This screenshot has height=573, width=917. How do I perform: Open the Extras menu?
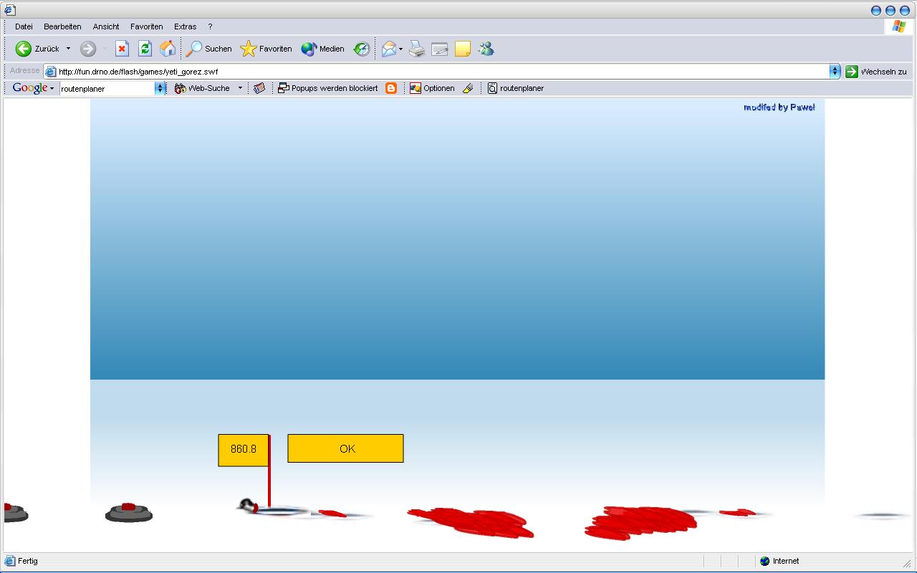pos(185,27)
